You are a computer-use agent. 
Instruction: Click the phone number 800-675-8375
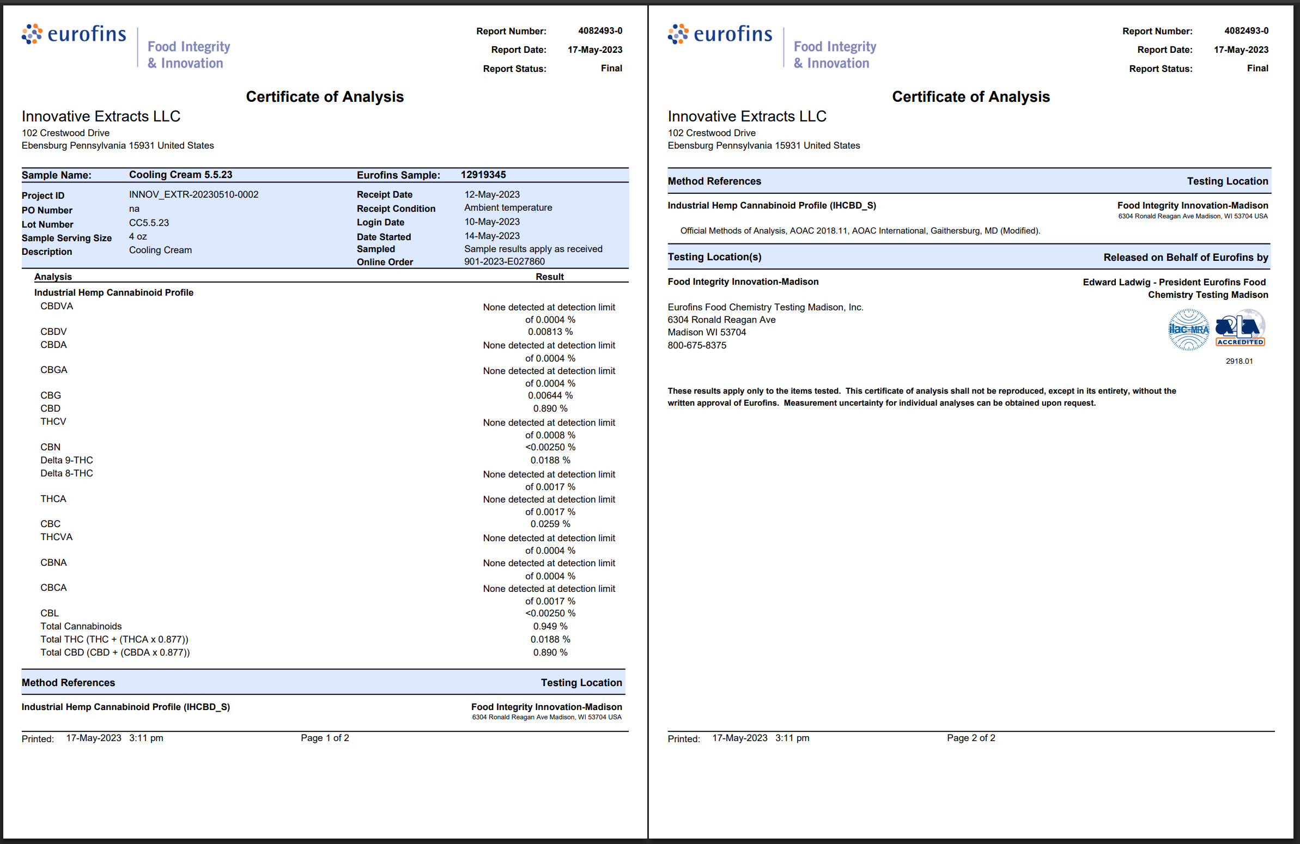[x=696, y=346]
